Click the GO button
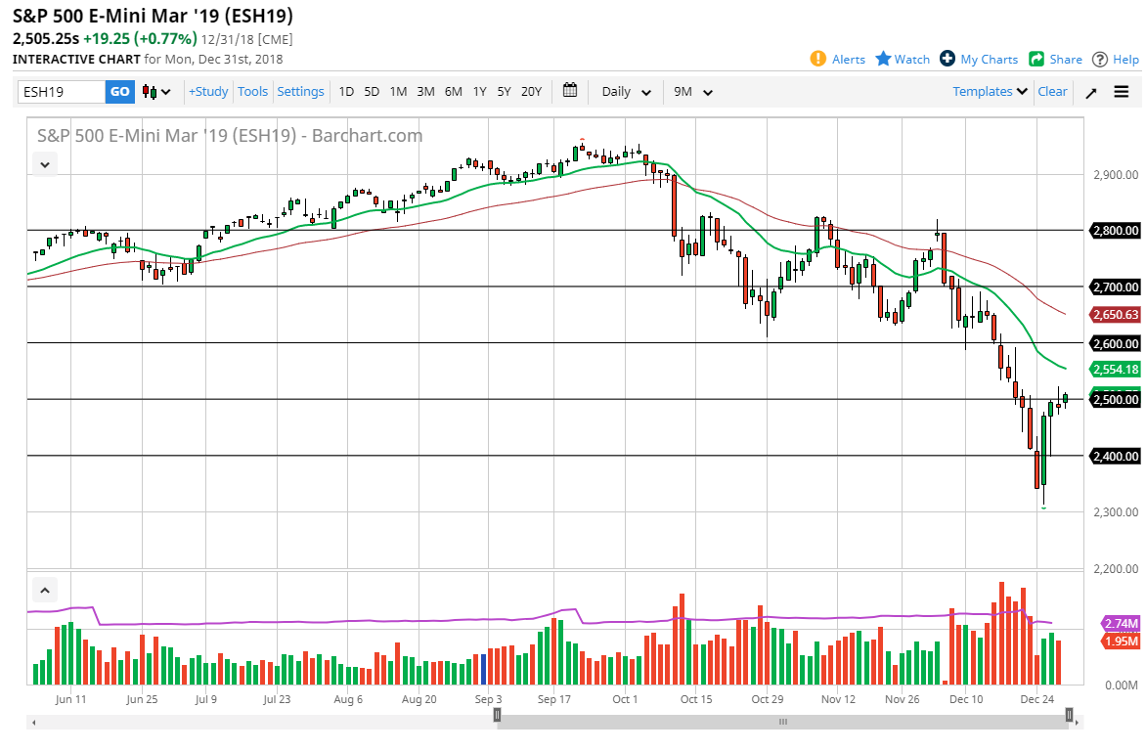Screen dimensions: 1146x752 pyautogui.click(x=119, y=91)
